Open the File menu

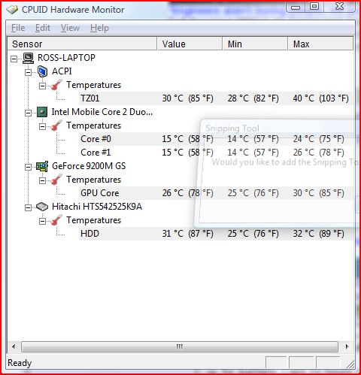click(18, 28)
